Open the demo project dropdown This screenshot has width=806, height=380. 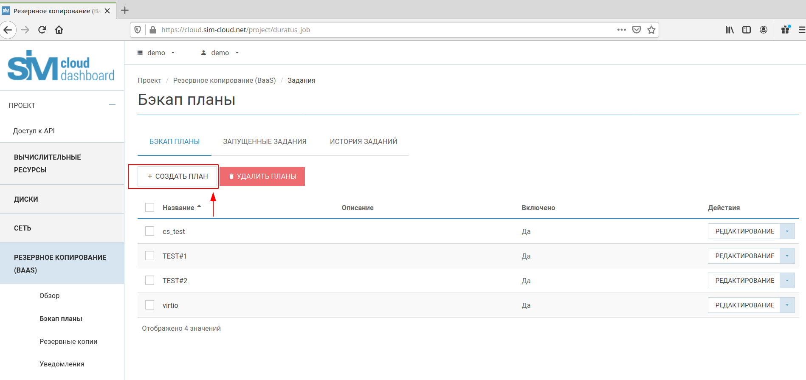point(156,53)
